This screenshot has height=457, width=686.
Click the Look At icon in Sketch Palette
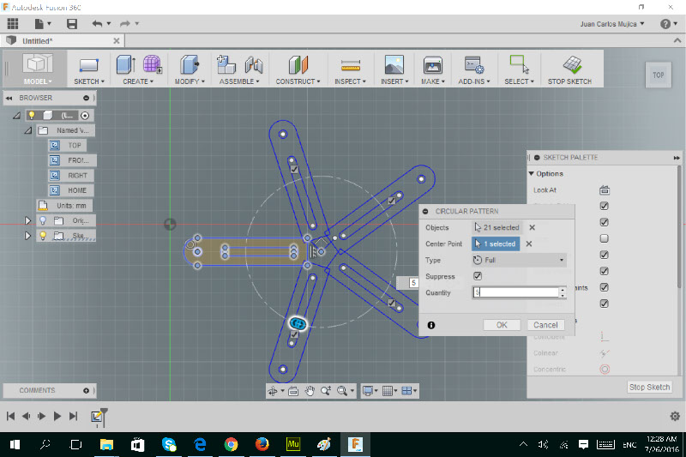click(605, 190)
